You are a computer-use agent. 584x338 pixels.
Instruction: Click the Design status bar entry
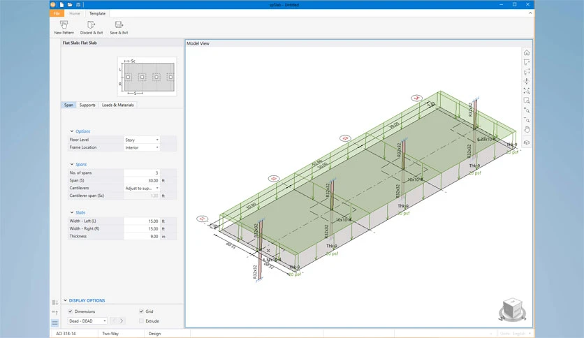coord(154,334)
